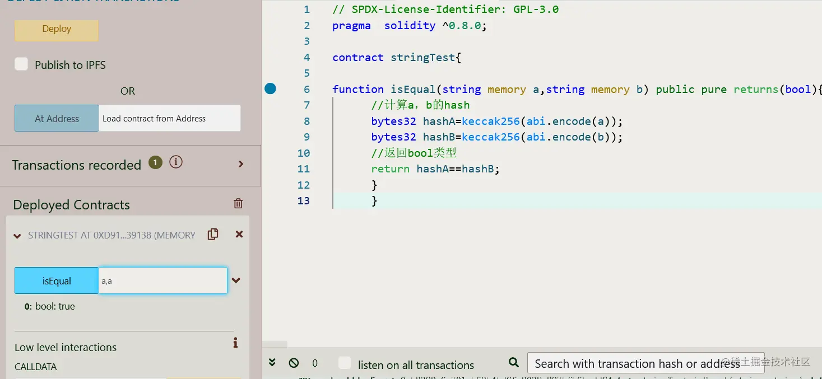Click the yellow Deploy button
822x379 pixels.
pos(57,30)
